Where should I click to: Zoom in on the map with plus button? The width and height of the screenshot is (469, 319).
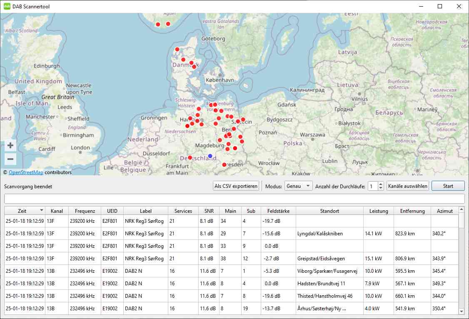pyautogui.click(x=10, y=146)
